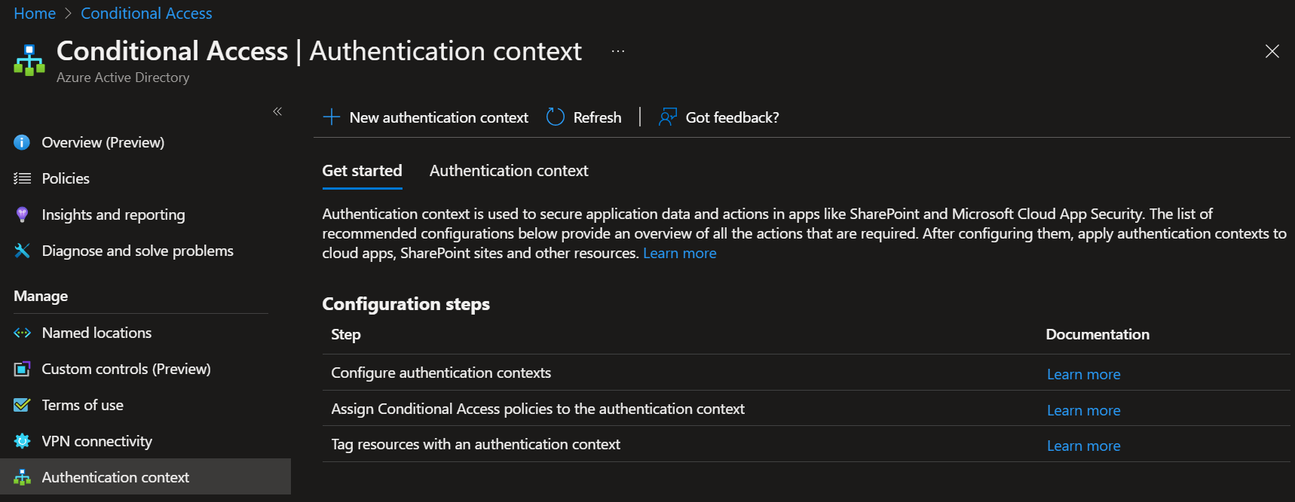Click the Overview (Preview) info icon
Screen dimensions: 1295x502
[22, 142]
